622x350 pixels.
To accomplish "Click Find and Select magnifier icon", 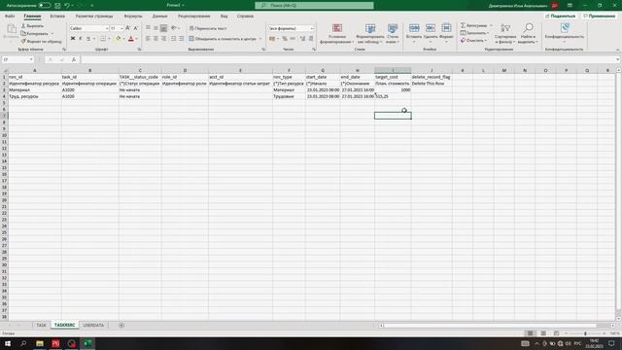I will pyautogui.click(x=528, y=28).
